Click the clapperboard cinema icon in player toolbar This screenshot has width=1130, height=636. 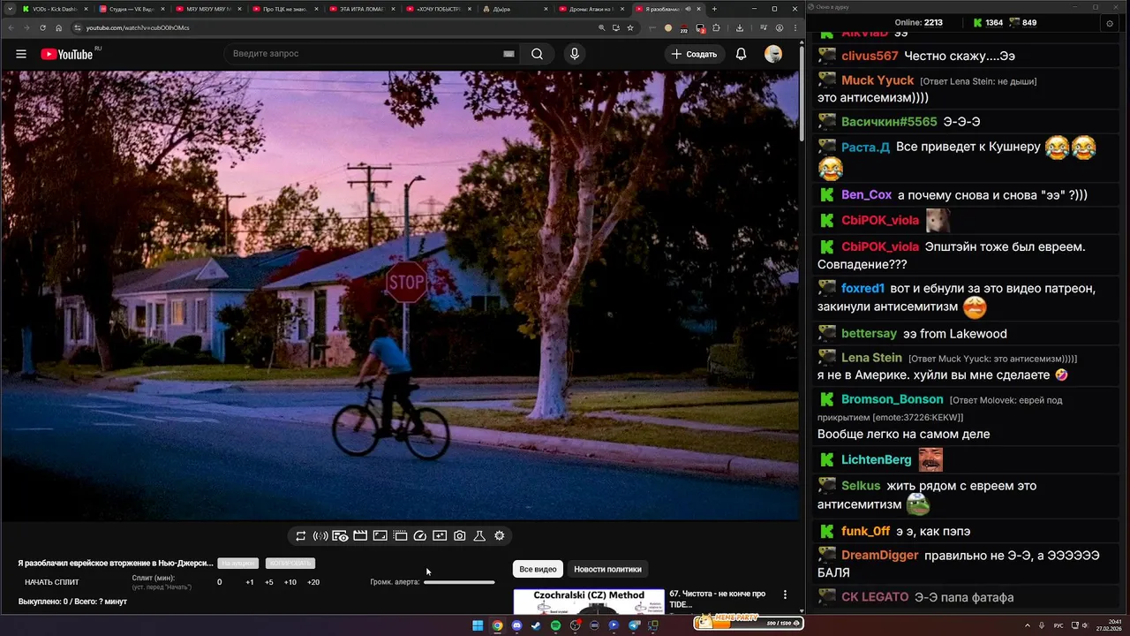tap(360, 536)
